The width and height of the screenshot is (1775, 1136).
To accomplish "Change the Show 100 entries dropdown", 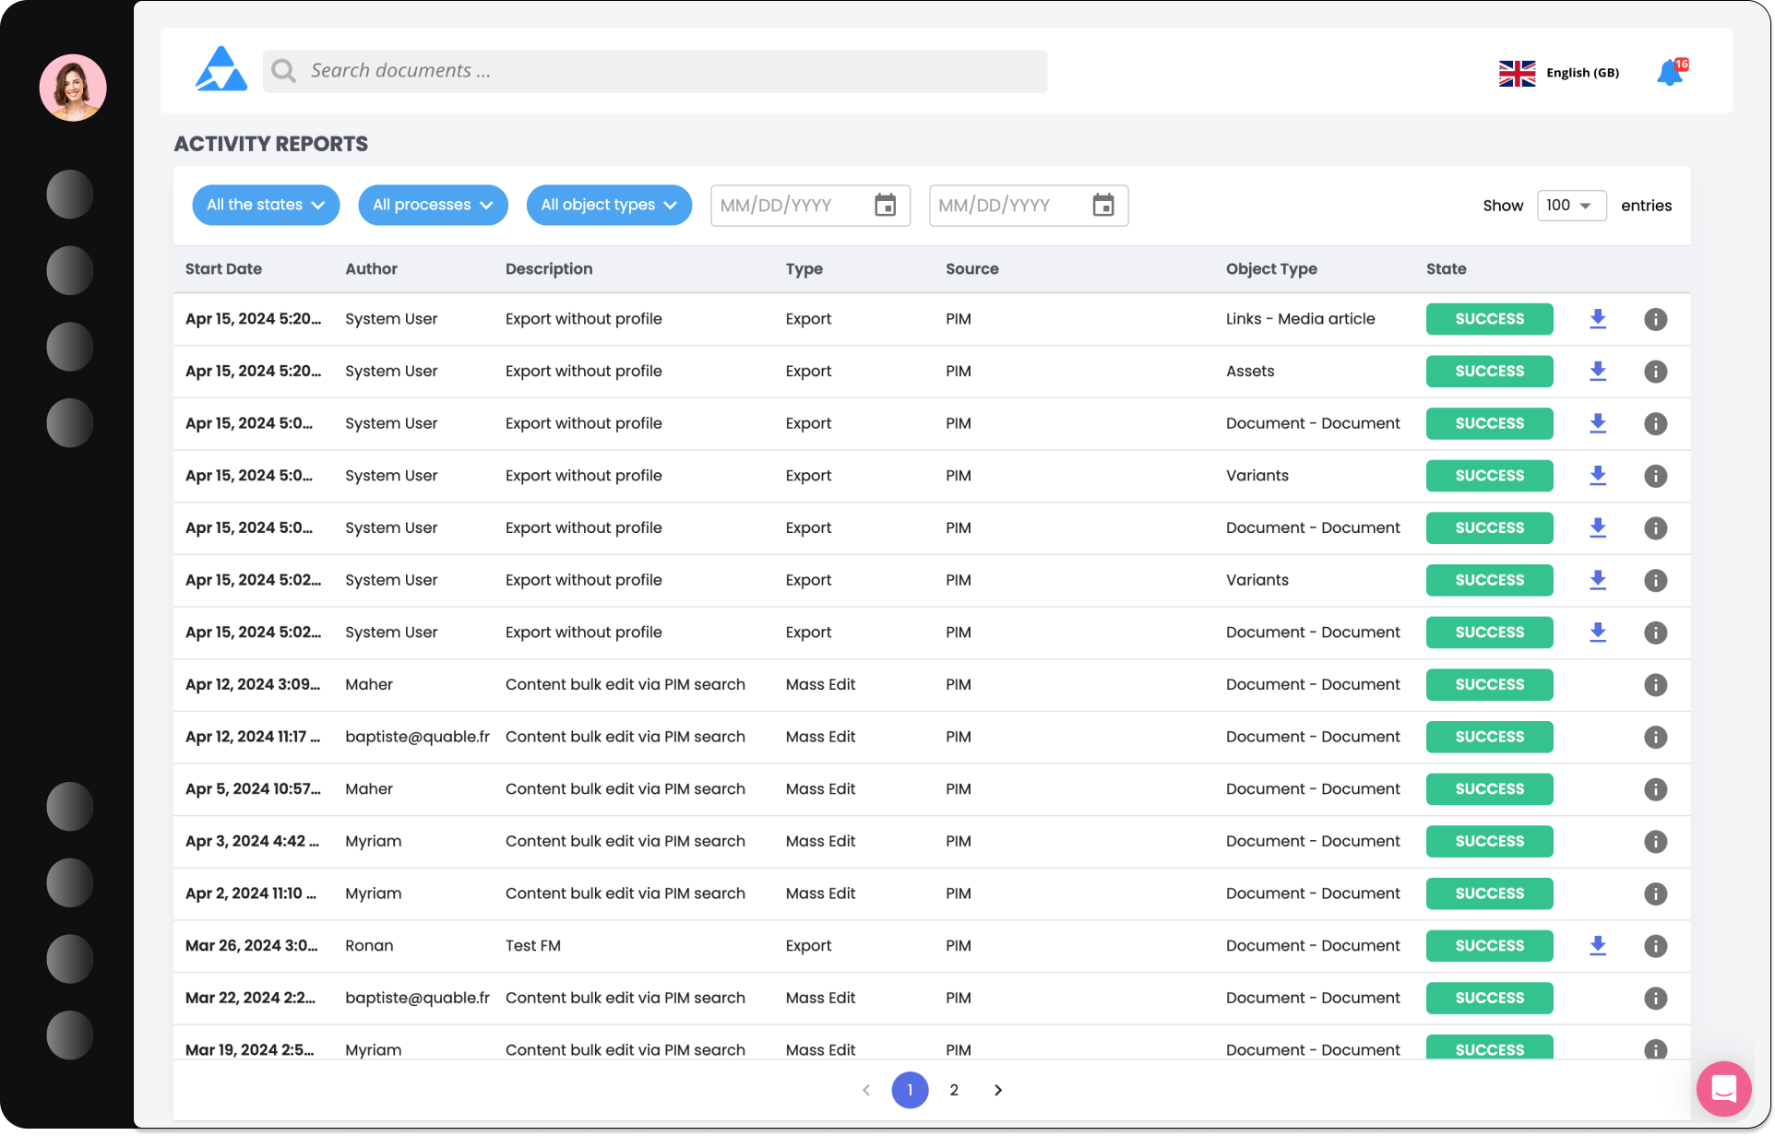I will point(1570,206).
